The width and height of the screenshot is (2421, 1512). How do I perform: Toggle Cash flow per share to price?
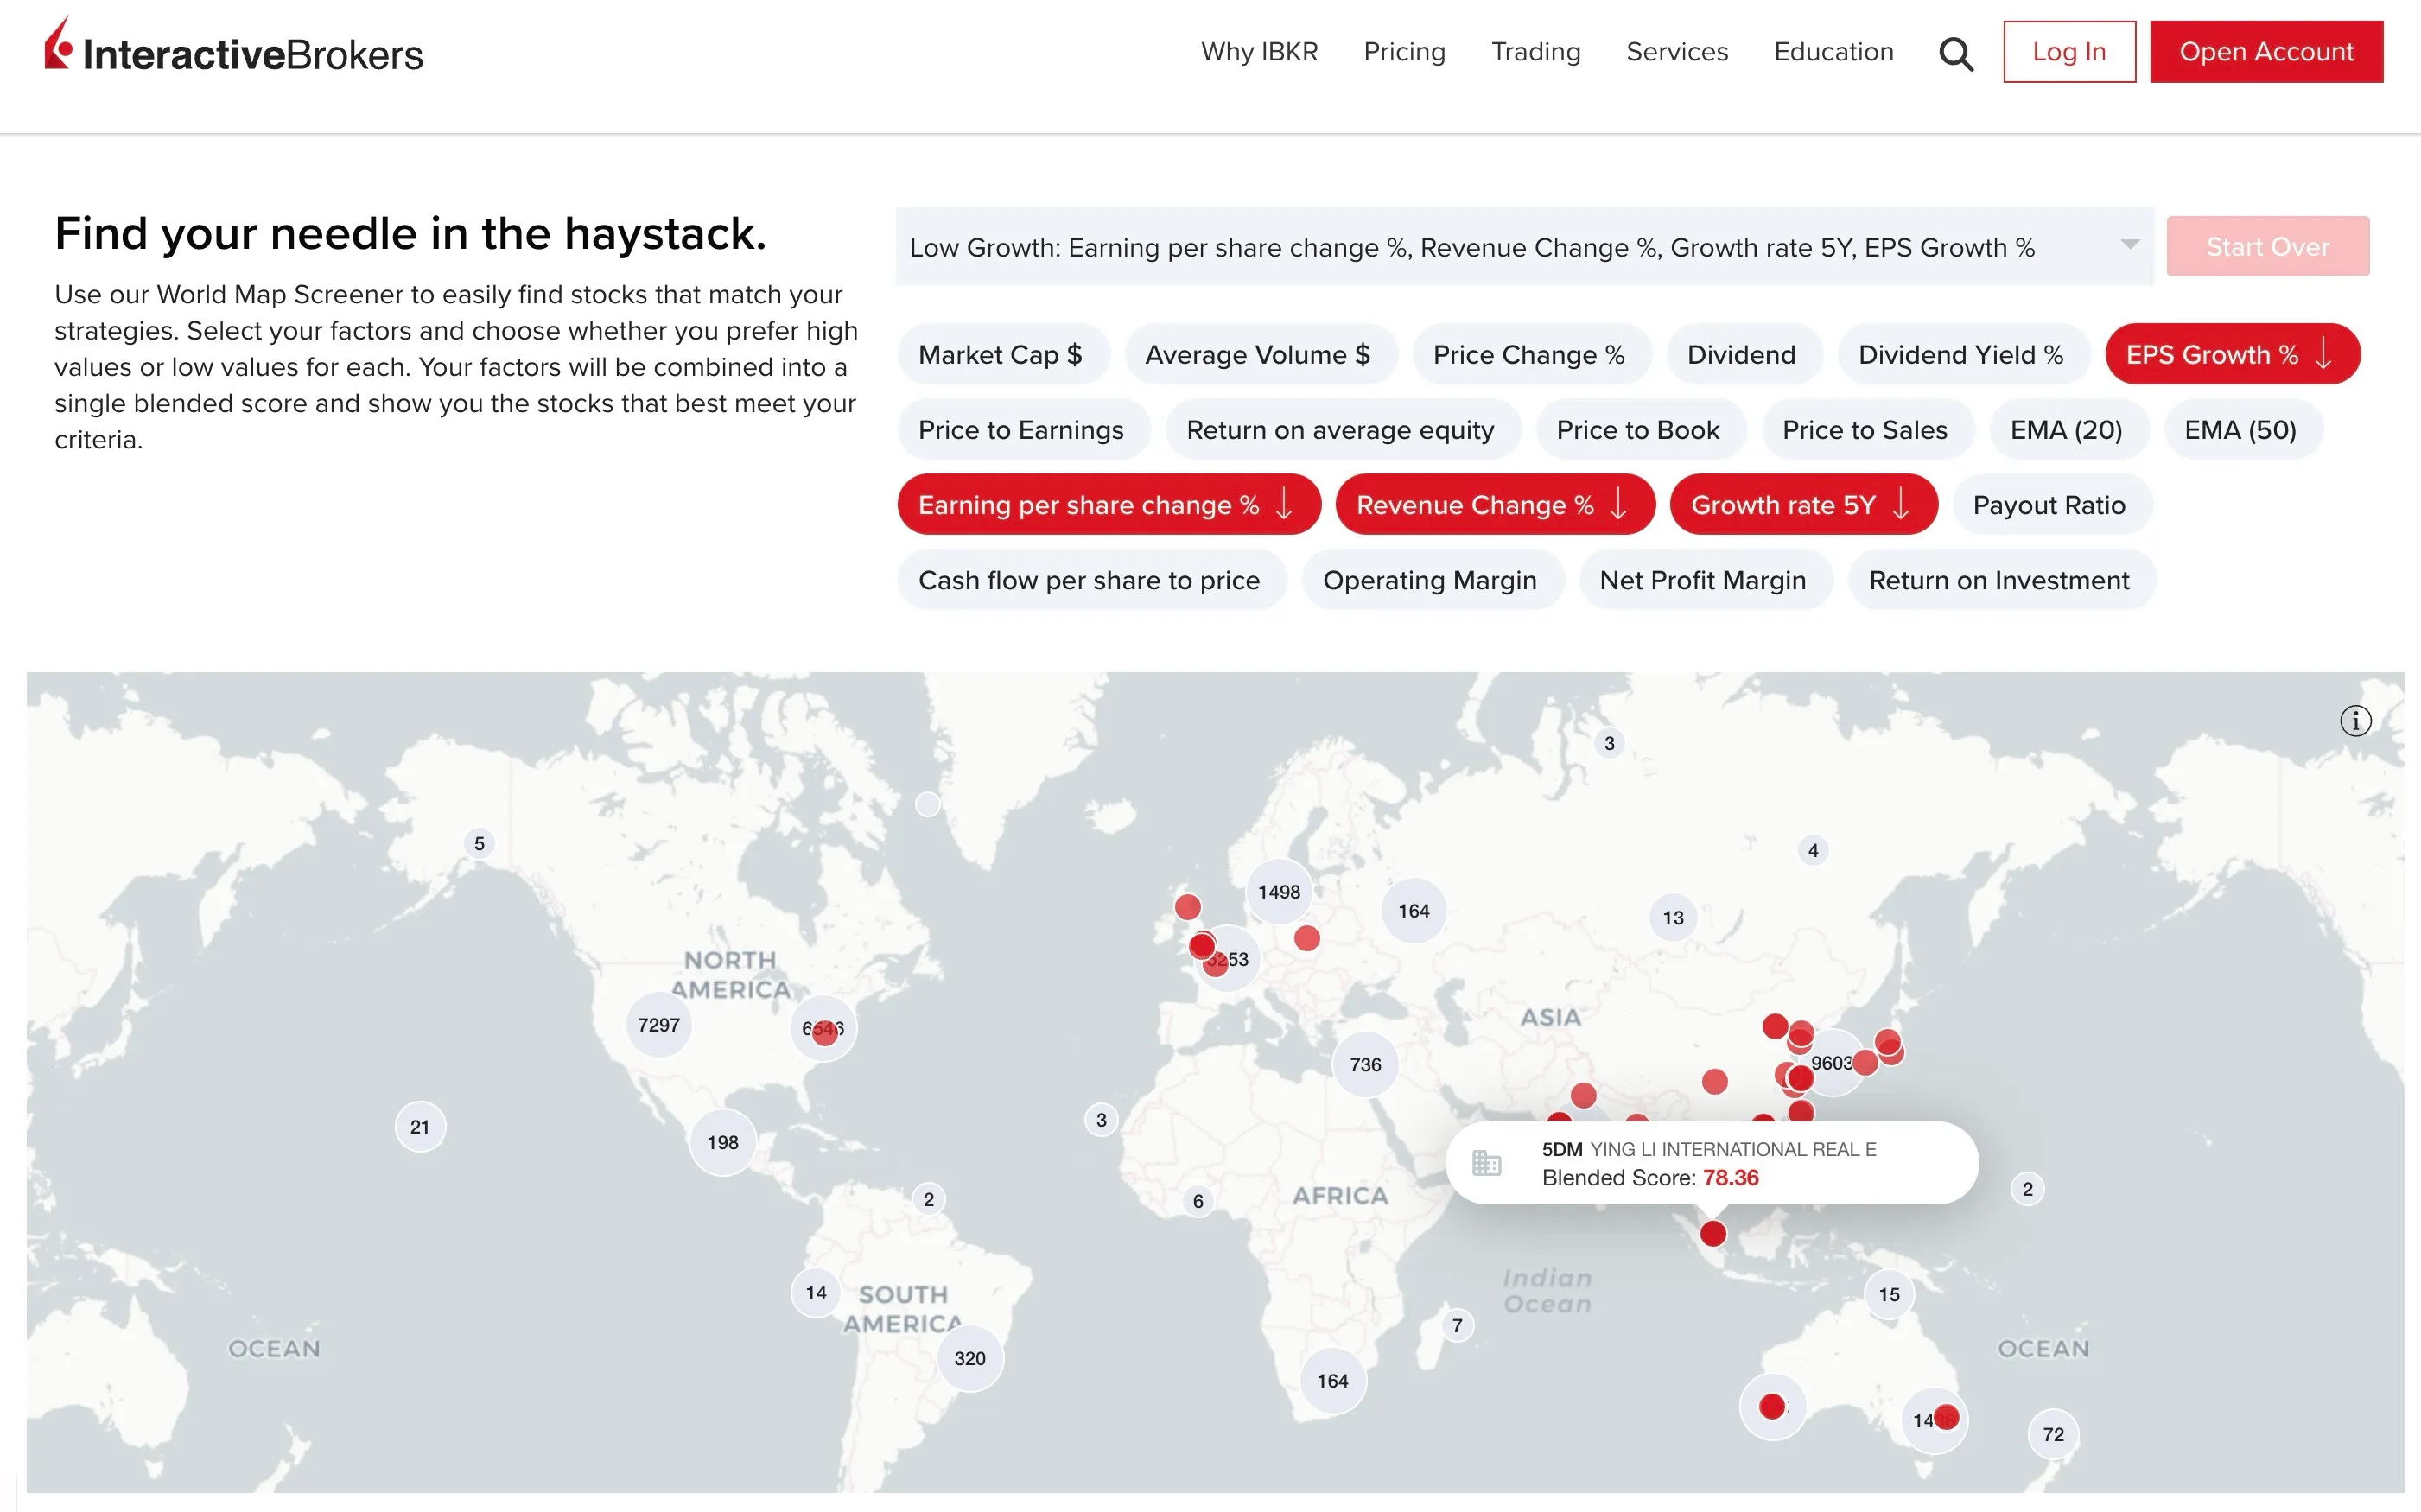tap(1091, 579)
